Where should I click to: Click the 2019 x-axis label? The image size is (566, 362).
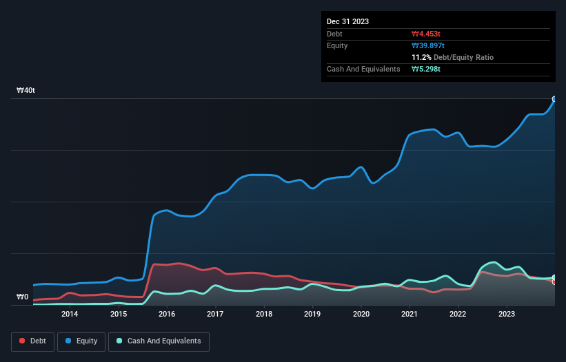point(312,314)
